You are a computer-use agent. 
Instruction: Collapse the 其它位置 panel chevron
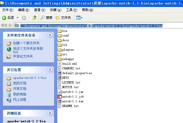(x=50, y=70)
